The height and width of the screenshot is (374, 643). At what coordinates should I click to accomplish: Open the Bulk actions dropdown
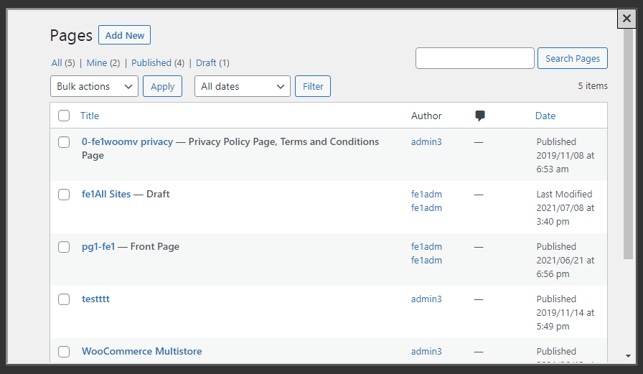[94, 86]
